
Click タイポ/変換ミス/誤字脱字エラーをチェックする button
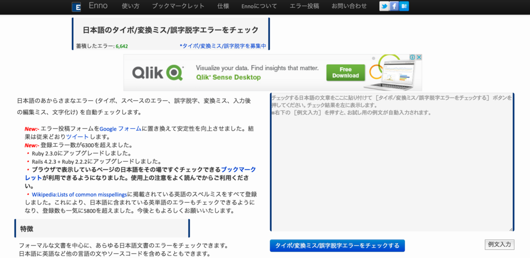click(337, 246)
